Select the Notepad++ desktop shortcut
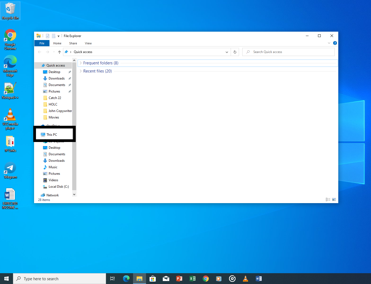 pos(10,90)
